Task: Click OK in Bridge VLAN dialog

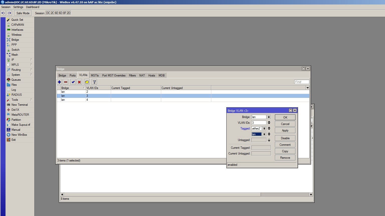Action: click(285, 117)
